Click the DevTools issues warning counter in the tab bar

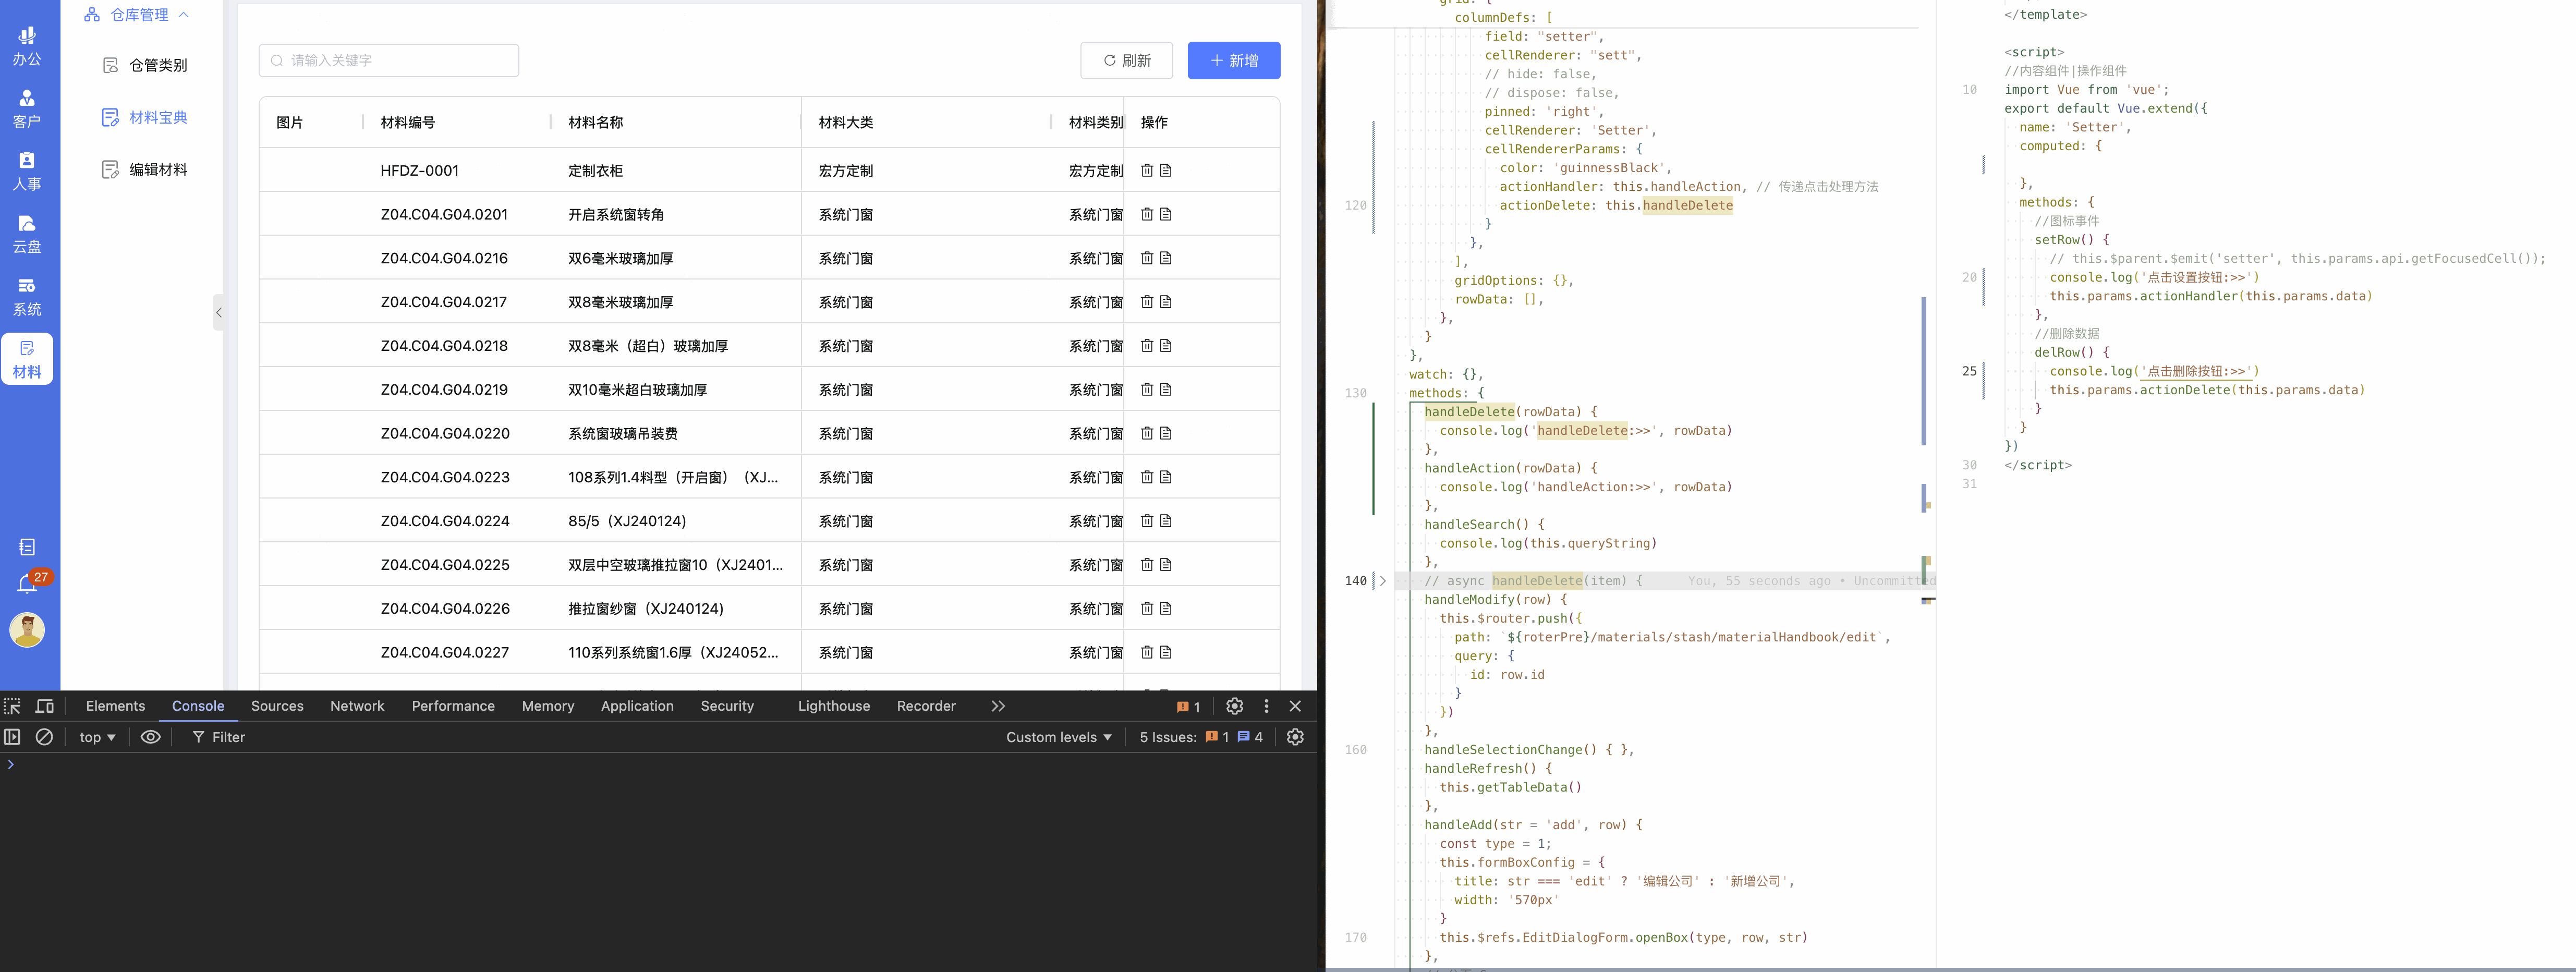[x=1189, y=707]
